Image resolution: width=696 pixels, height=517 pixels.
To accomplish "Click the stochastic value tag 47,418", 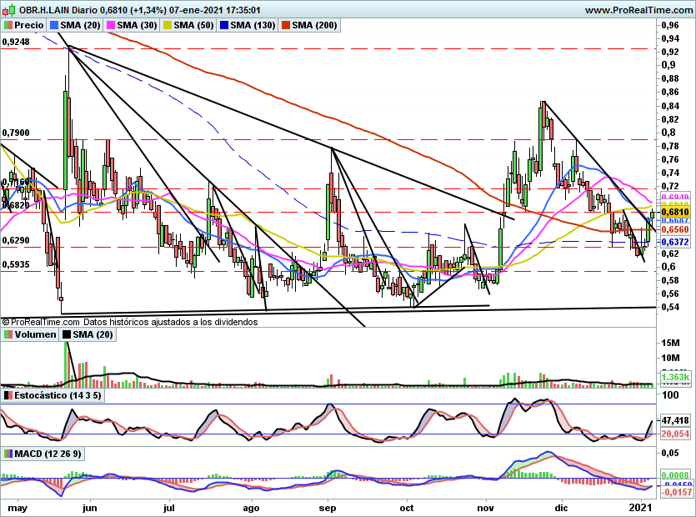I will coord(674,420).
